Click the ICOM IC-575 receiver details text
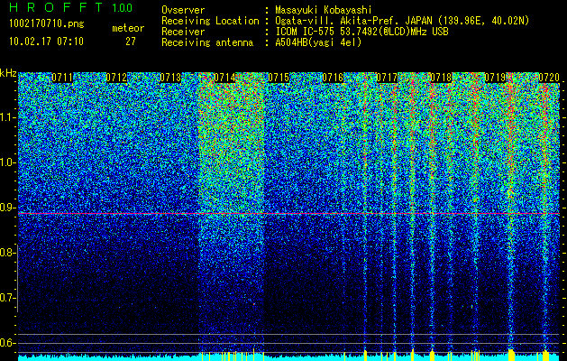This screenshot has width=567, height=361. 361,32
